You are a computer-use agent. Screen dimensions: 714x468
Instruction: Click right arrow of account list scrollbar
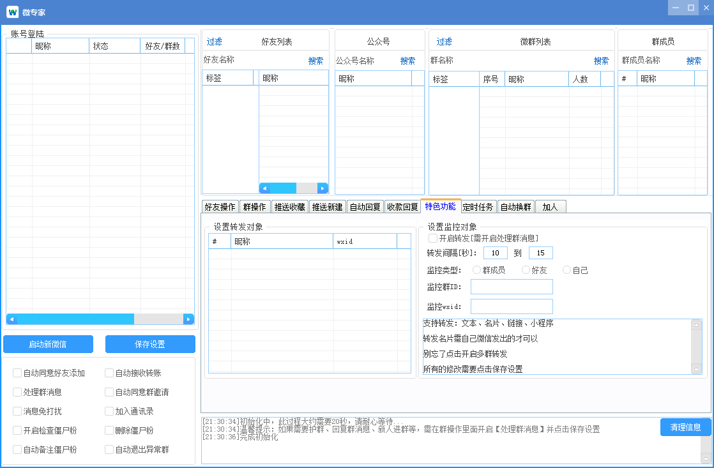click(188, 319)
